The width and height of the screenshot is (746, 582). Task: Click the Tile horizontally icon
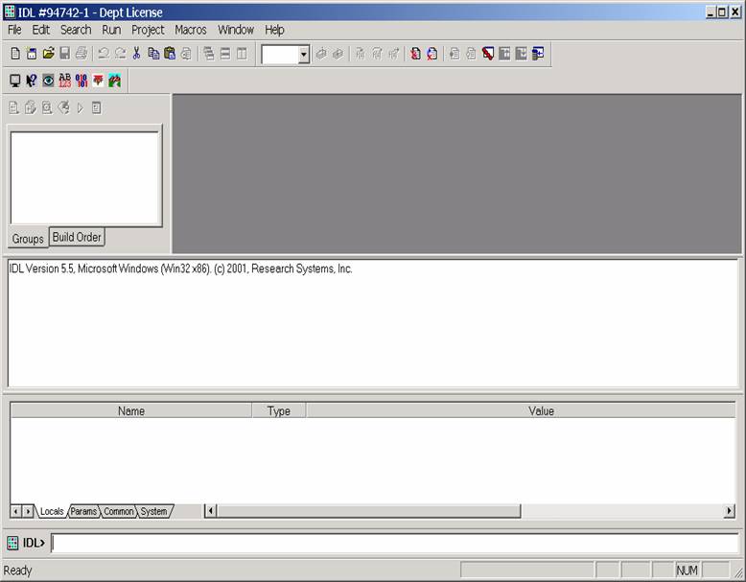tap(225, 54)
